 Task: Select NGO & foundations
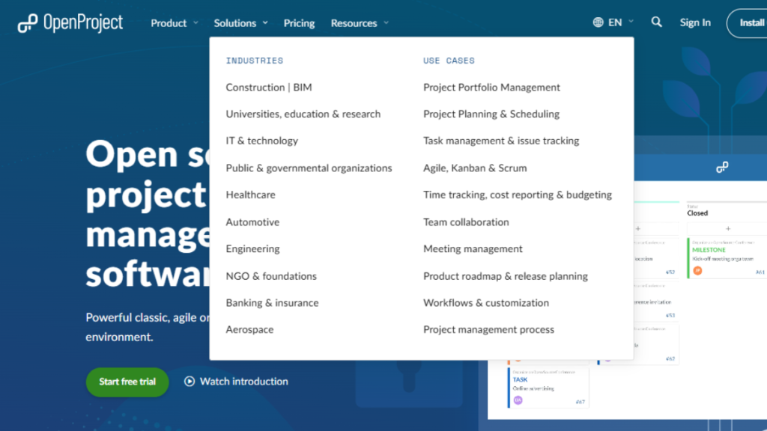pos(271,276)
